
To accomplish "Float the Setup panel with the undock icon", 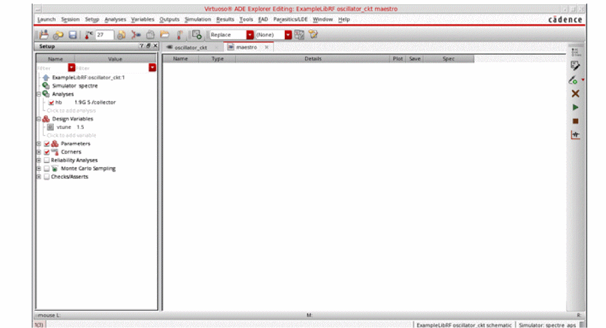I will [x=148, y=46].
